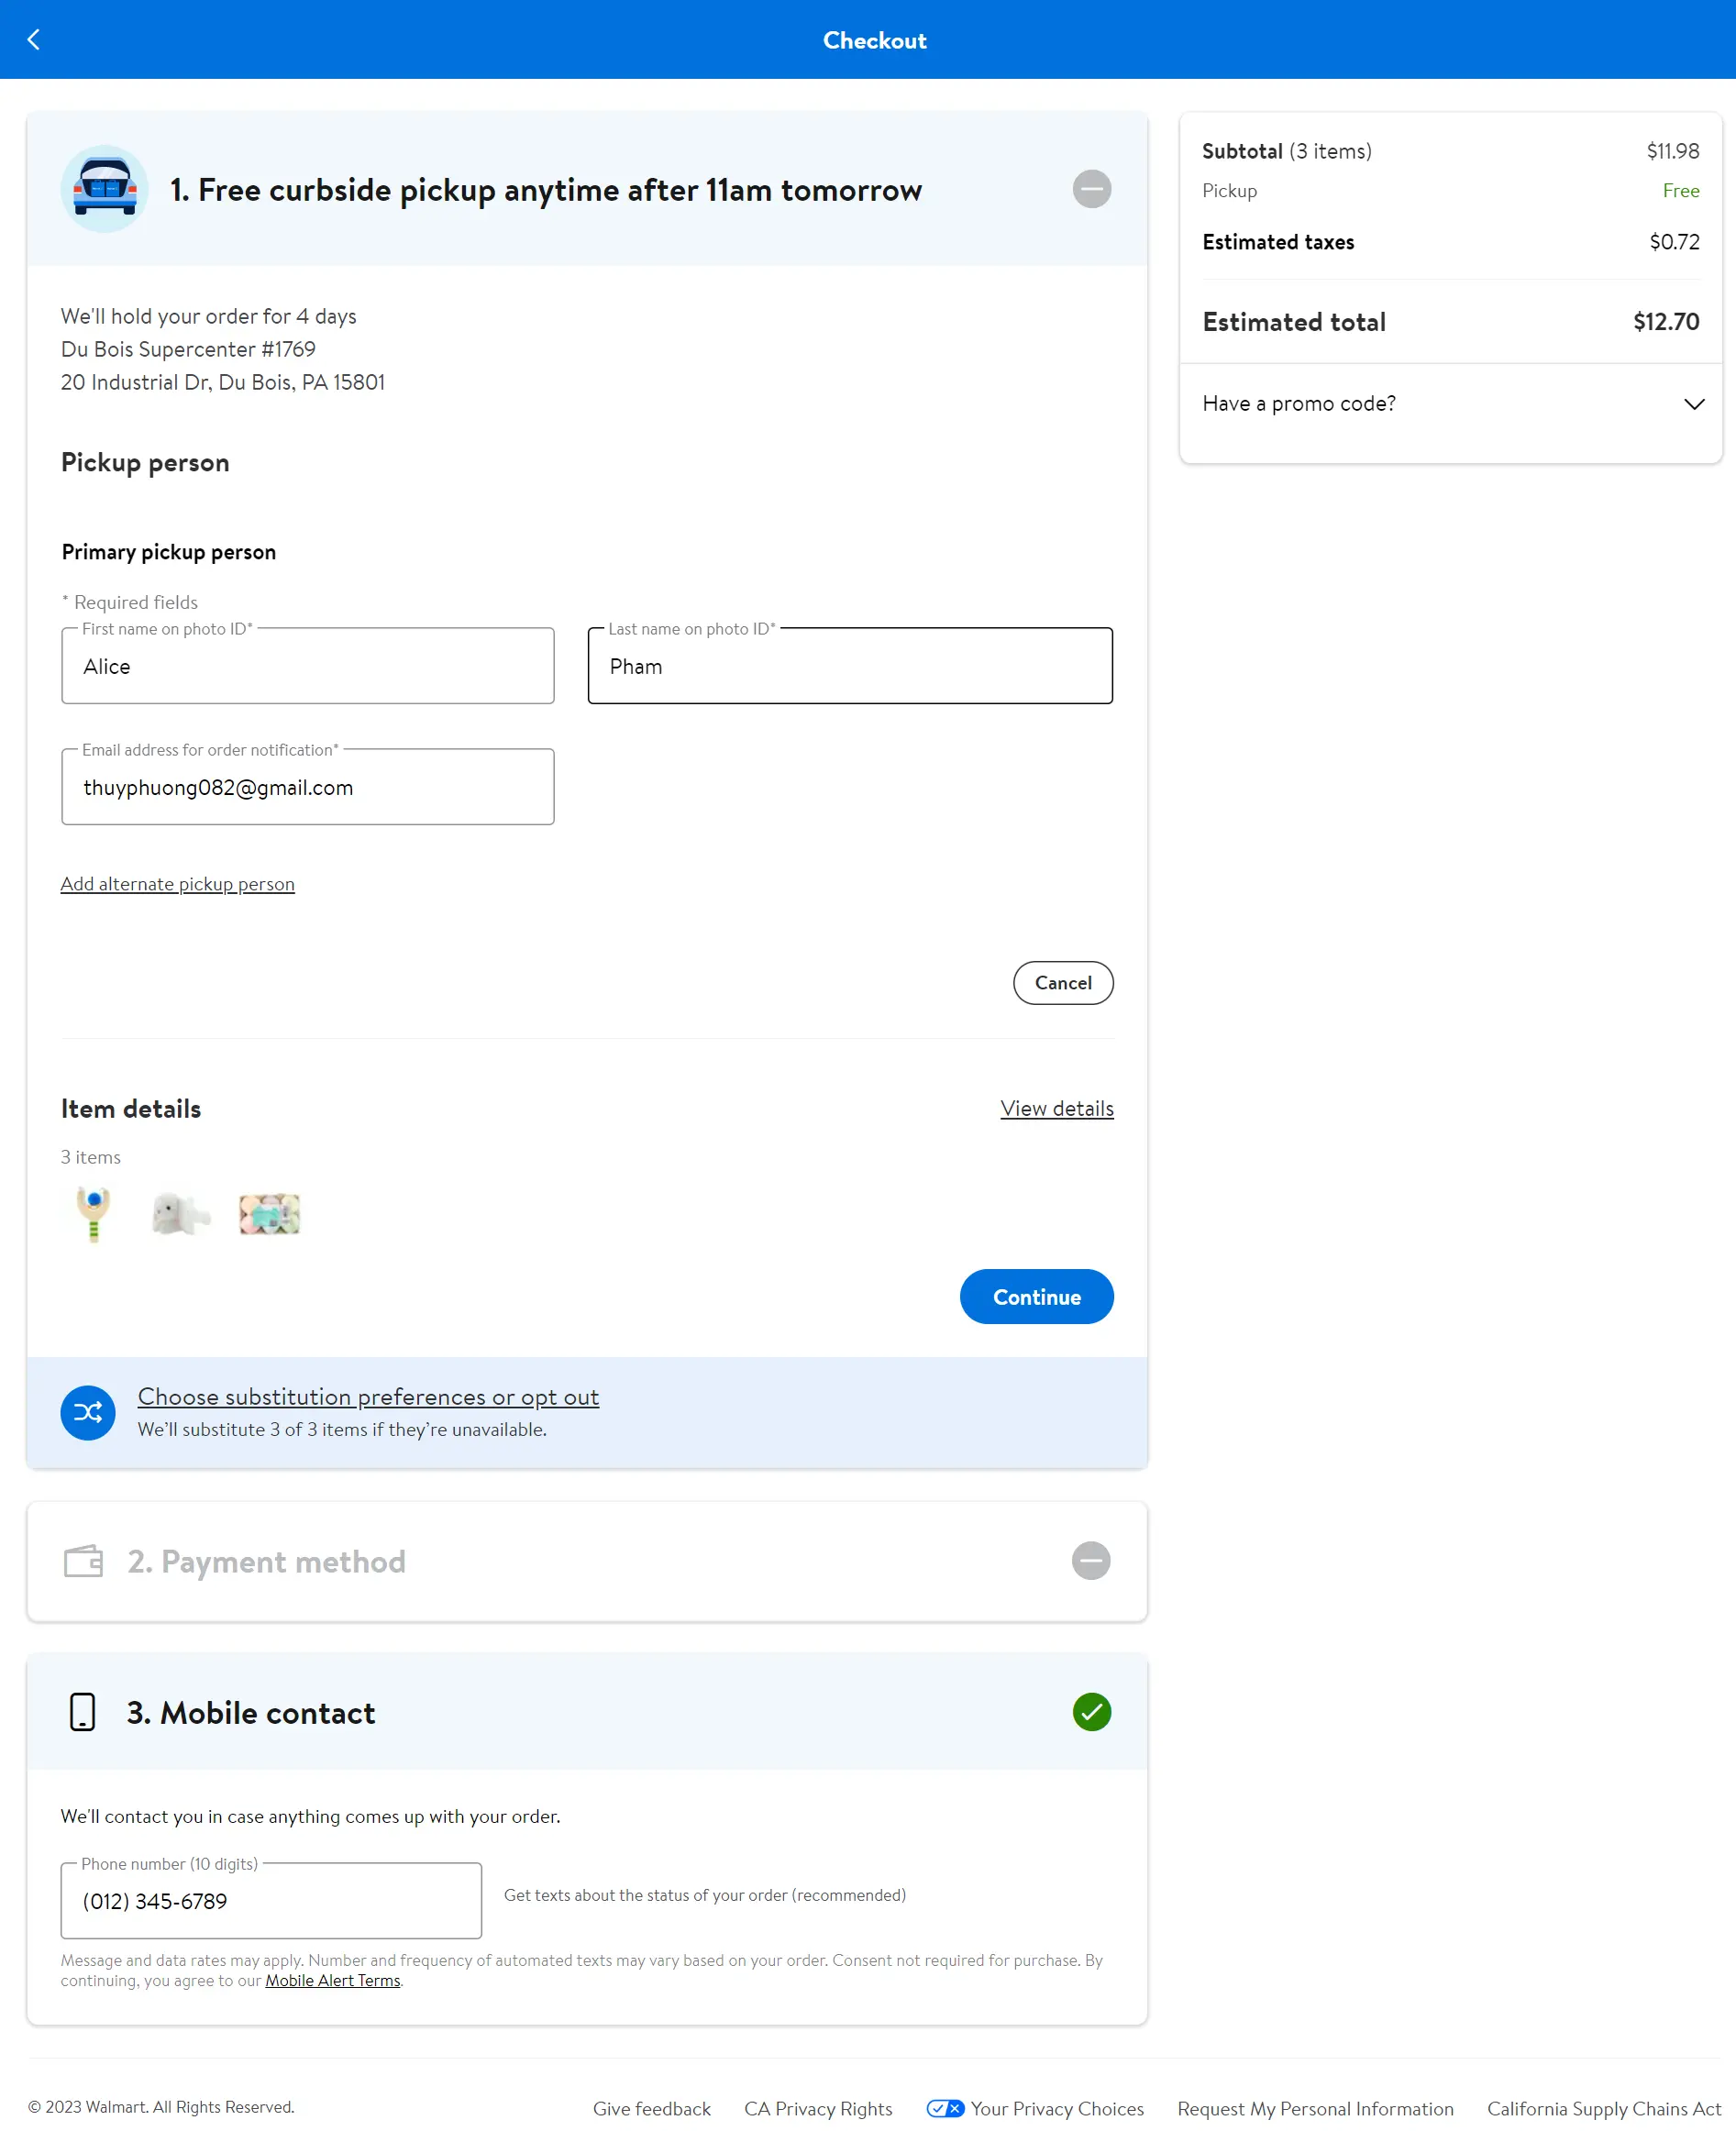Toggle the Your Privacy Choices icon

click(944, 2109)
